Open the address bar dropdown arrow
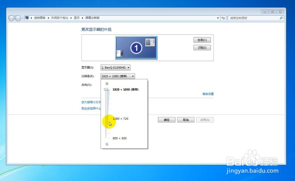Screen dimensions: 295x181 tap(218, 18)
